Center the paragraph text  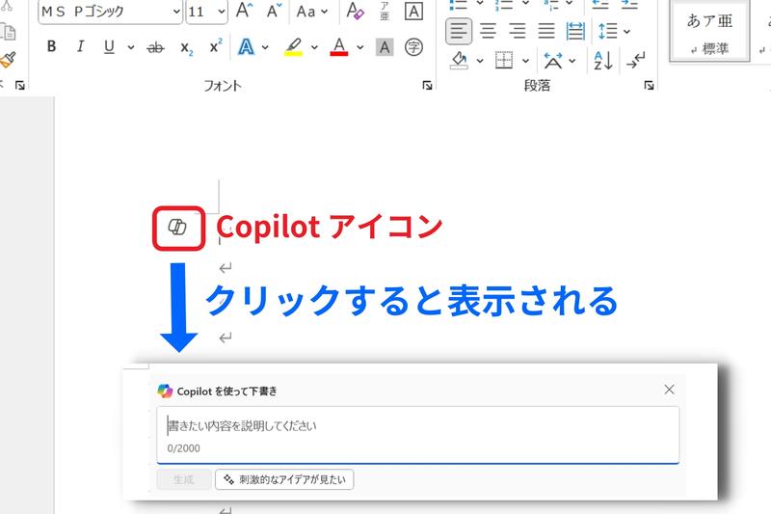(x=488, y=31)
